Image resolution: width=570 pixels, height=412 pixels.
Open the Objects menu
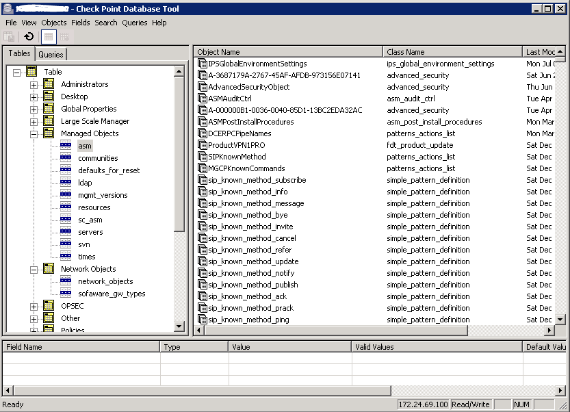(x=54, y=23)
